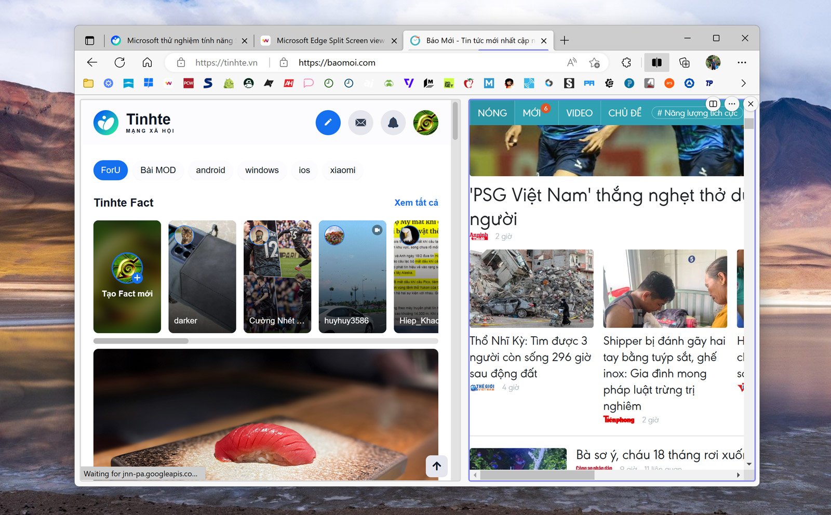Image resolution: width=831 pixels, height=515 pixels.
Task: Select the compose pencil icon on Tinhte
Action: click(328, 123)
